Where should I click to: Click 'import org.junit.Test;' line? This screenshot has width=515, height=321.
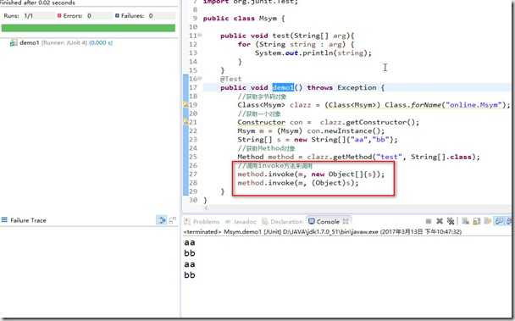coord(250,2)
